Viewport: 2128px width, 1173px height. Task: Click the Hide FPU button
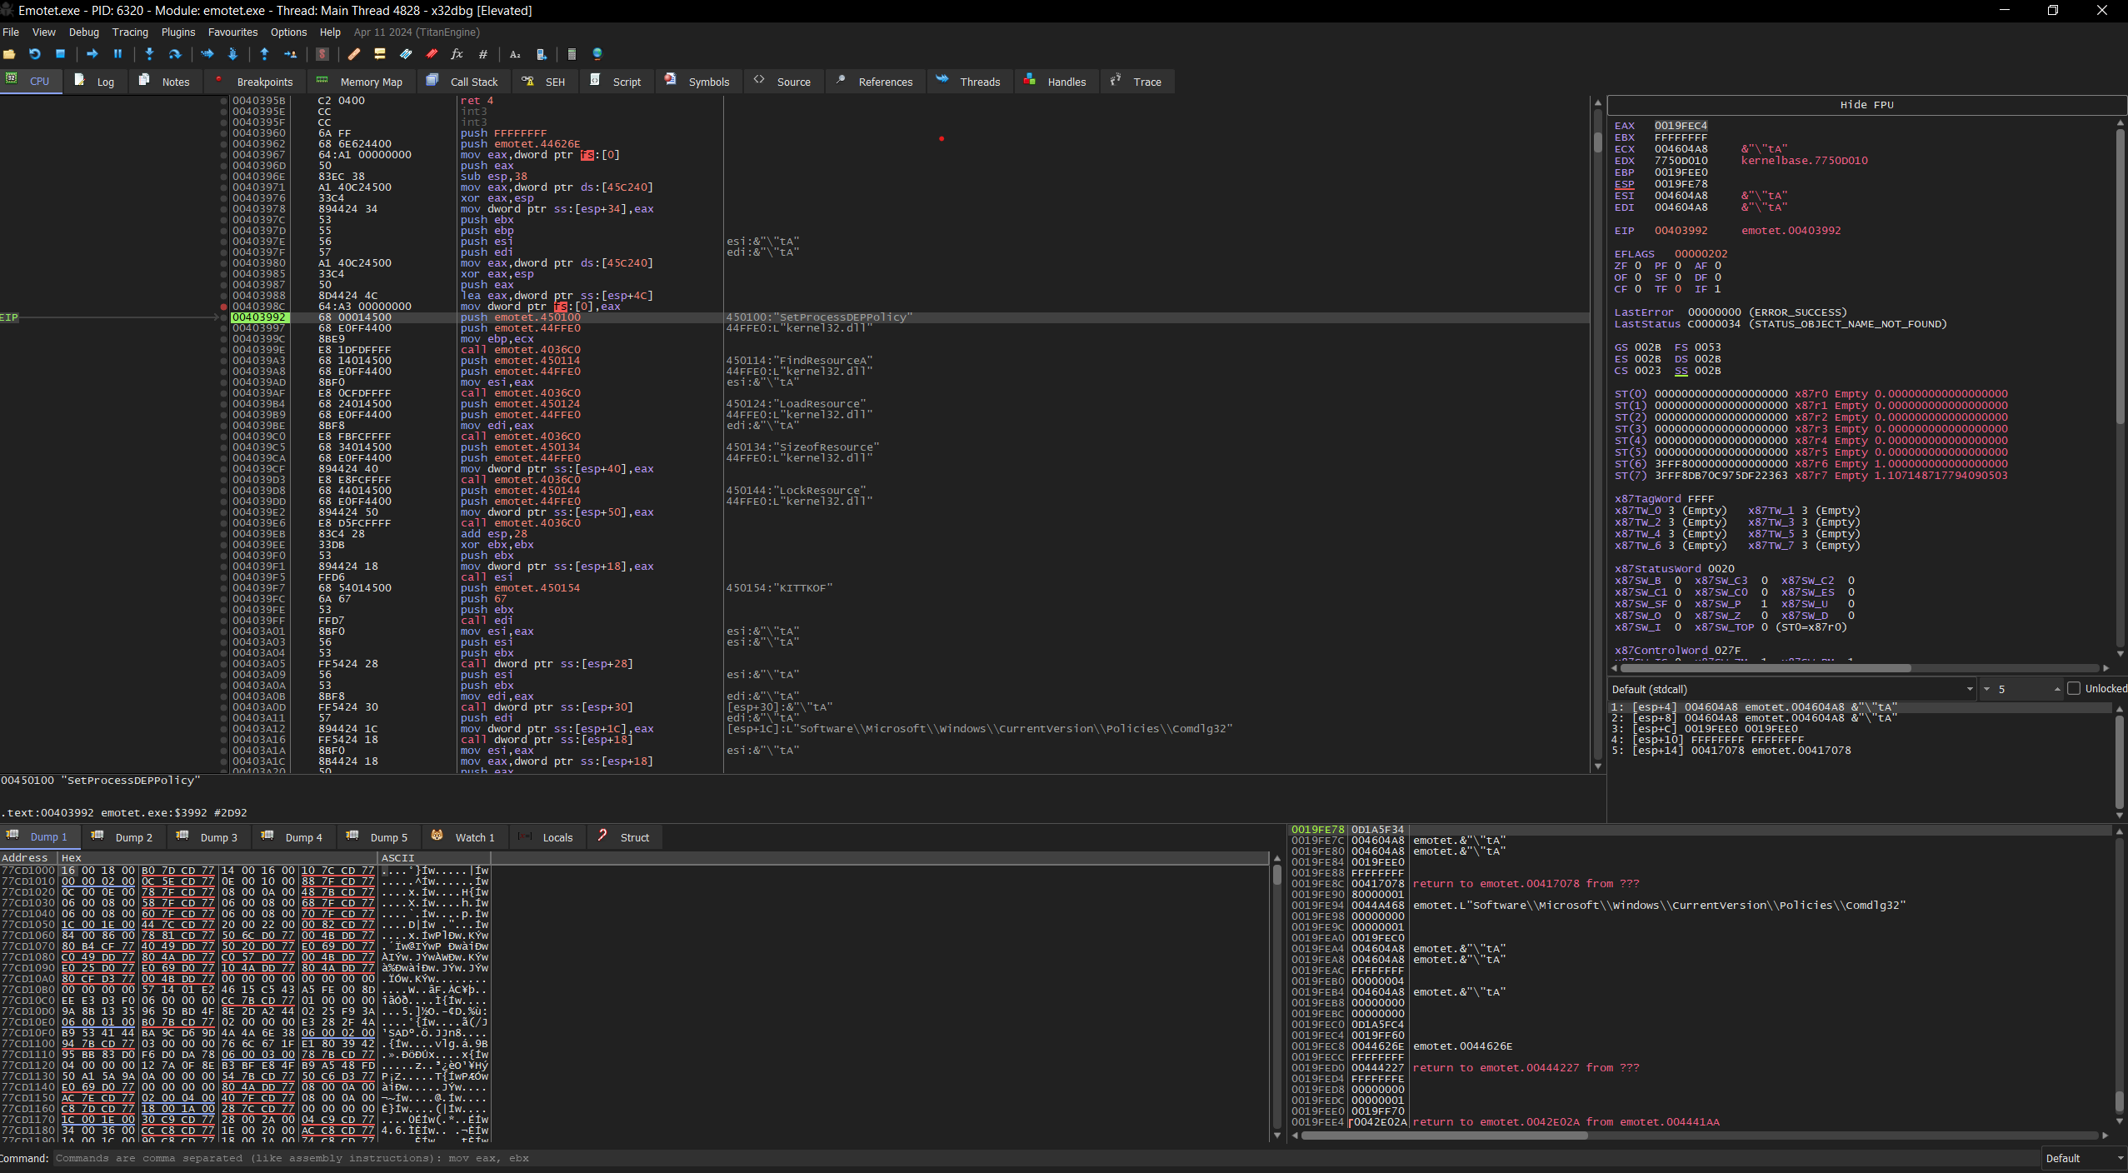tap(1866, 105)
